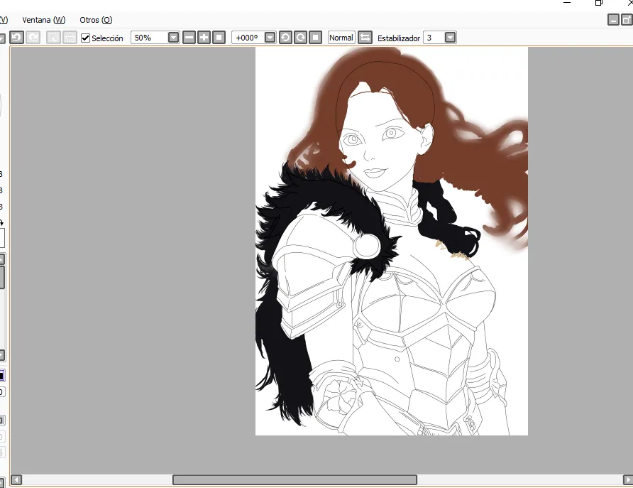Toggle the Selección checkbox

point(85,38)
